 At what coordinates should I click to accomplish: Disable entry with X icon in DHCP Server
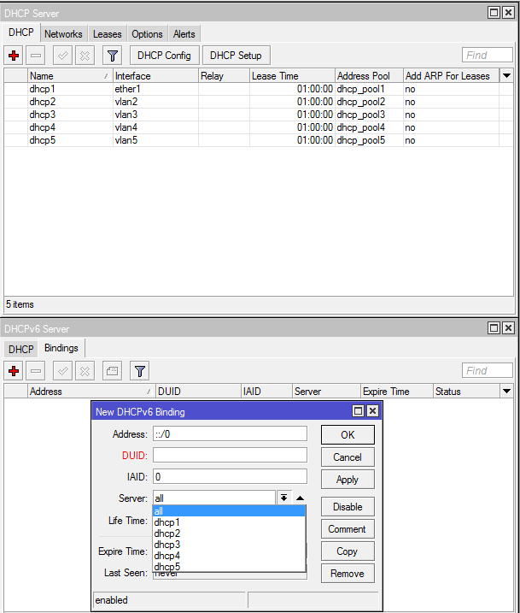point(85,56)
